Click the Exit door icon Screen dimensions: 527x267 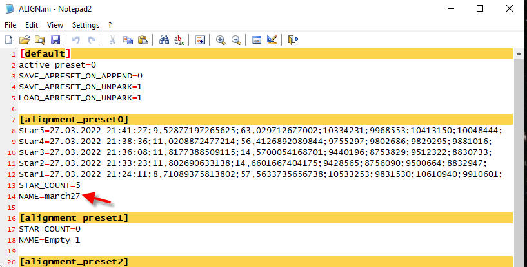point(293,40)
